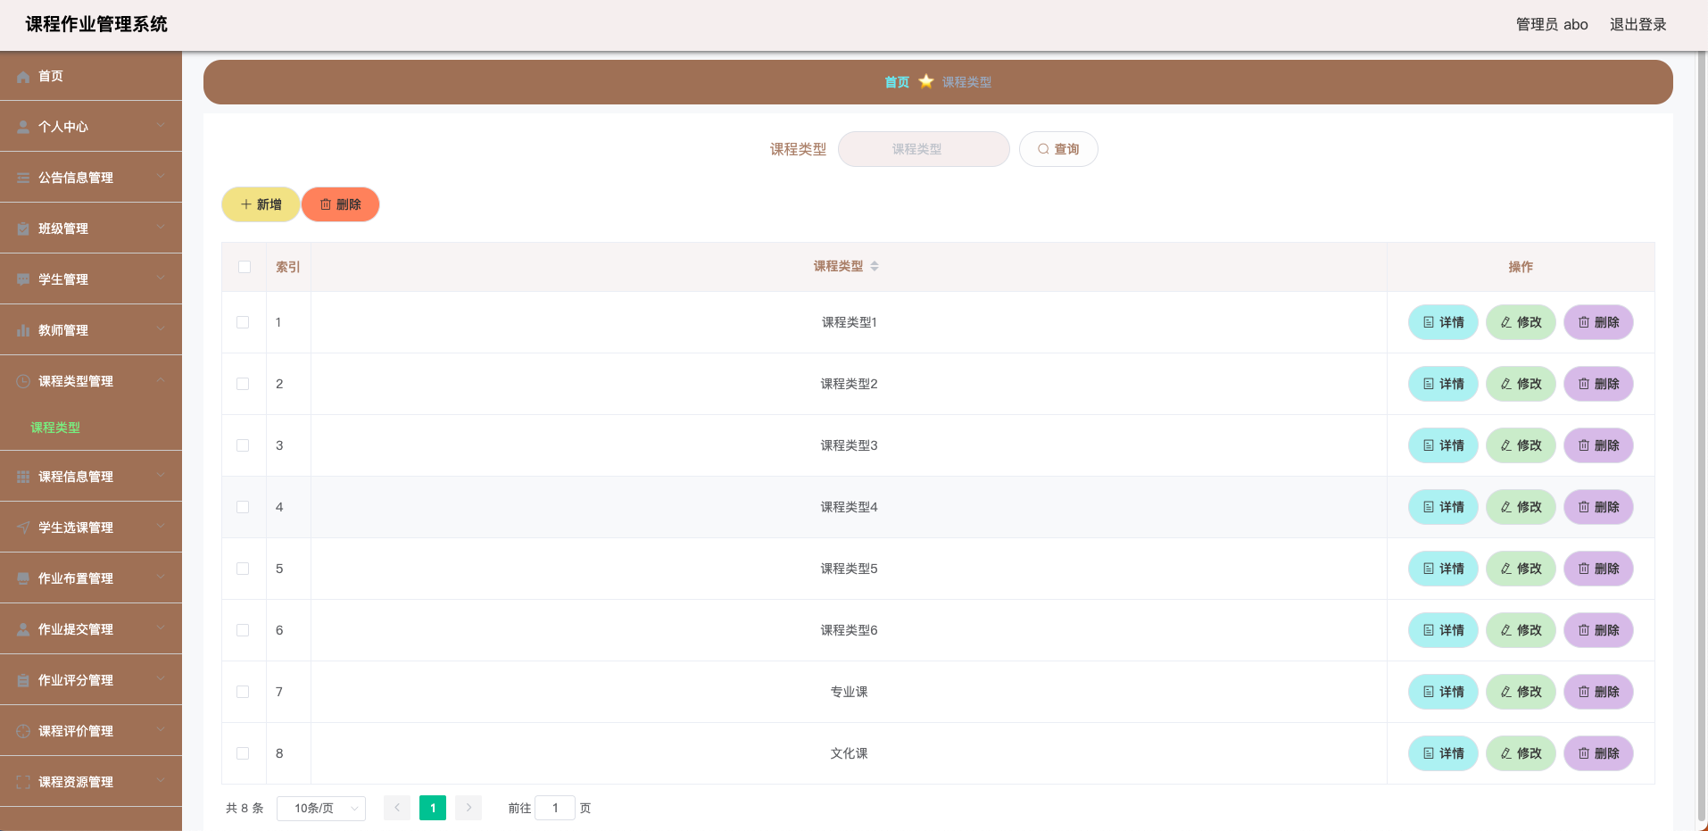Image resolution: width=1708 pixels, height=831 pixels.
Task: Open the 10条/页 page size dropdown
Action: 321,808
